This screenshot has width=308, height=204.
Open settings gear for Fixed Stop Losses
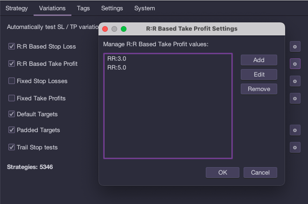[x=295, y=81]
